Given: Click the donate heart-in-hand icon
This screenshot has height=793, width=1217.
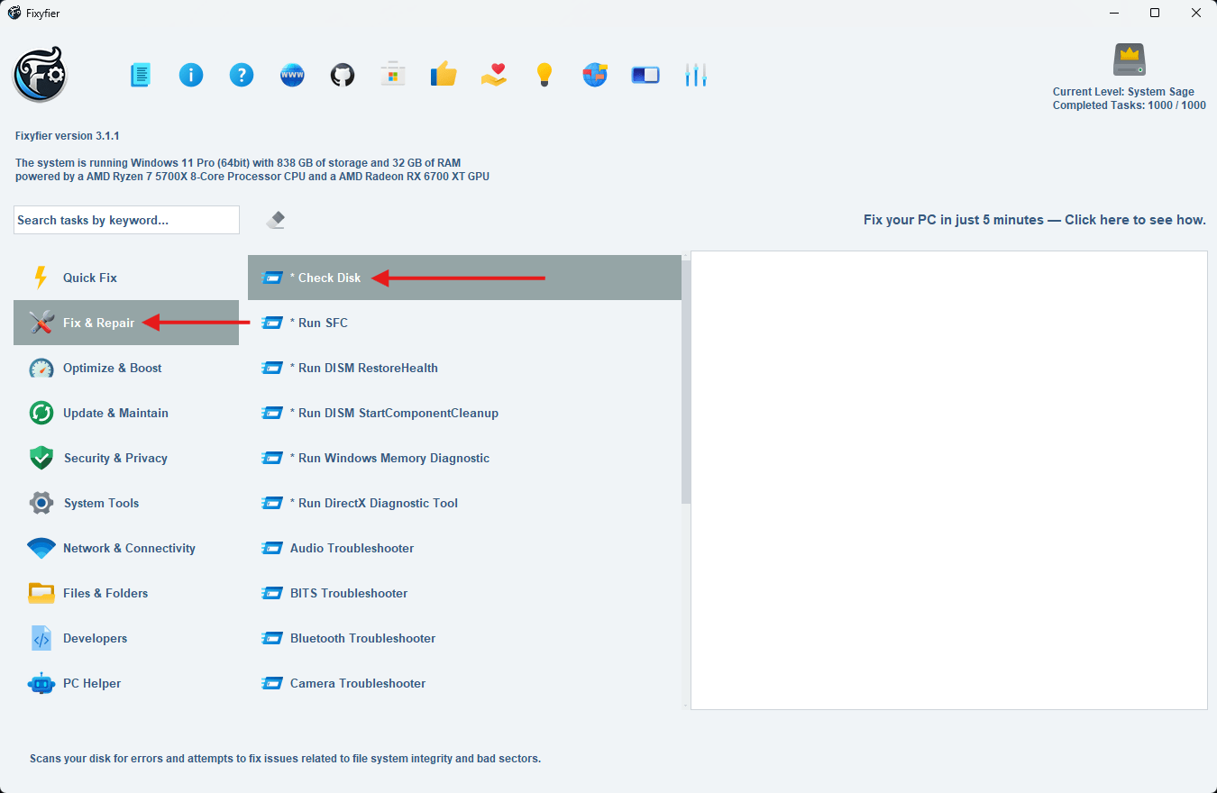Looking at the screenshot, I should pos(494,75).
